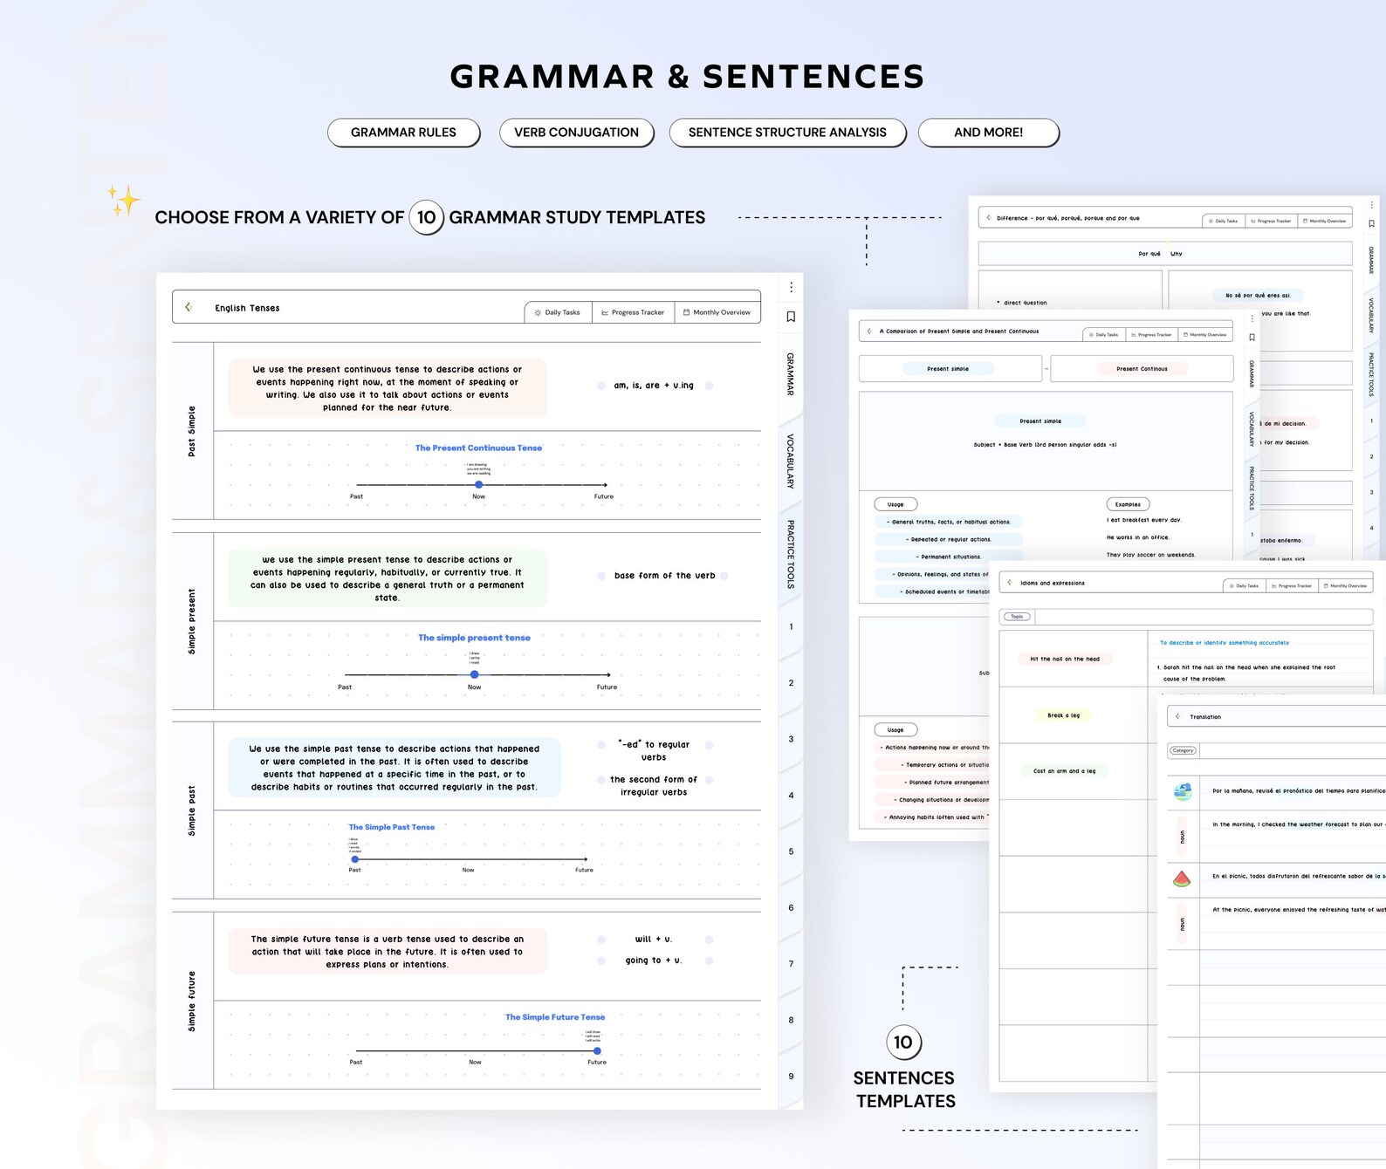Click the watermelon icon on Translation page
Viewport: 1386px width, 1169px height.
1182,878
